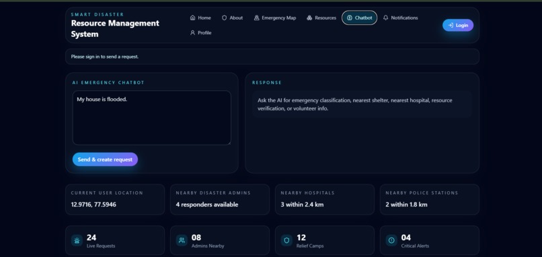Open the Emergency Map section
This screenshot has width=542, height=257.
275,17
